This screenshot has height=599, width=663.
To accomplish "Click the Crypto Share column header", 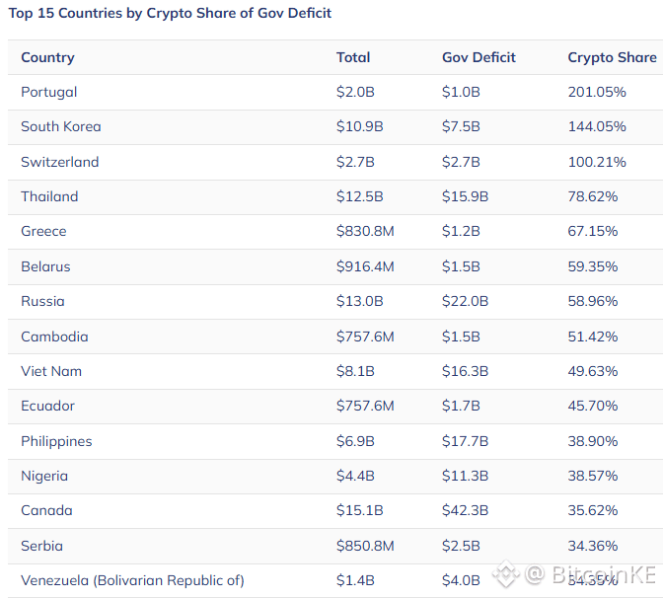I will 612,57.
